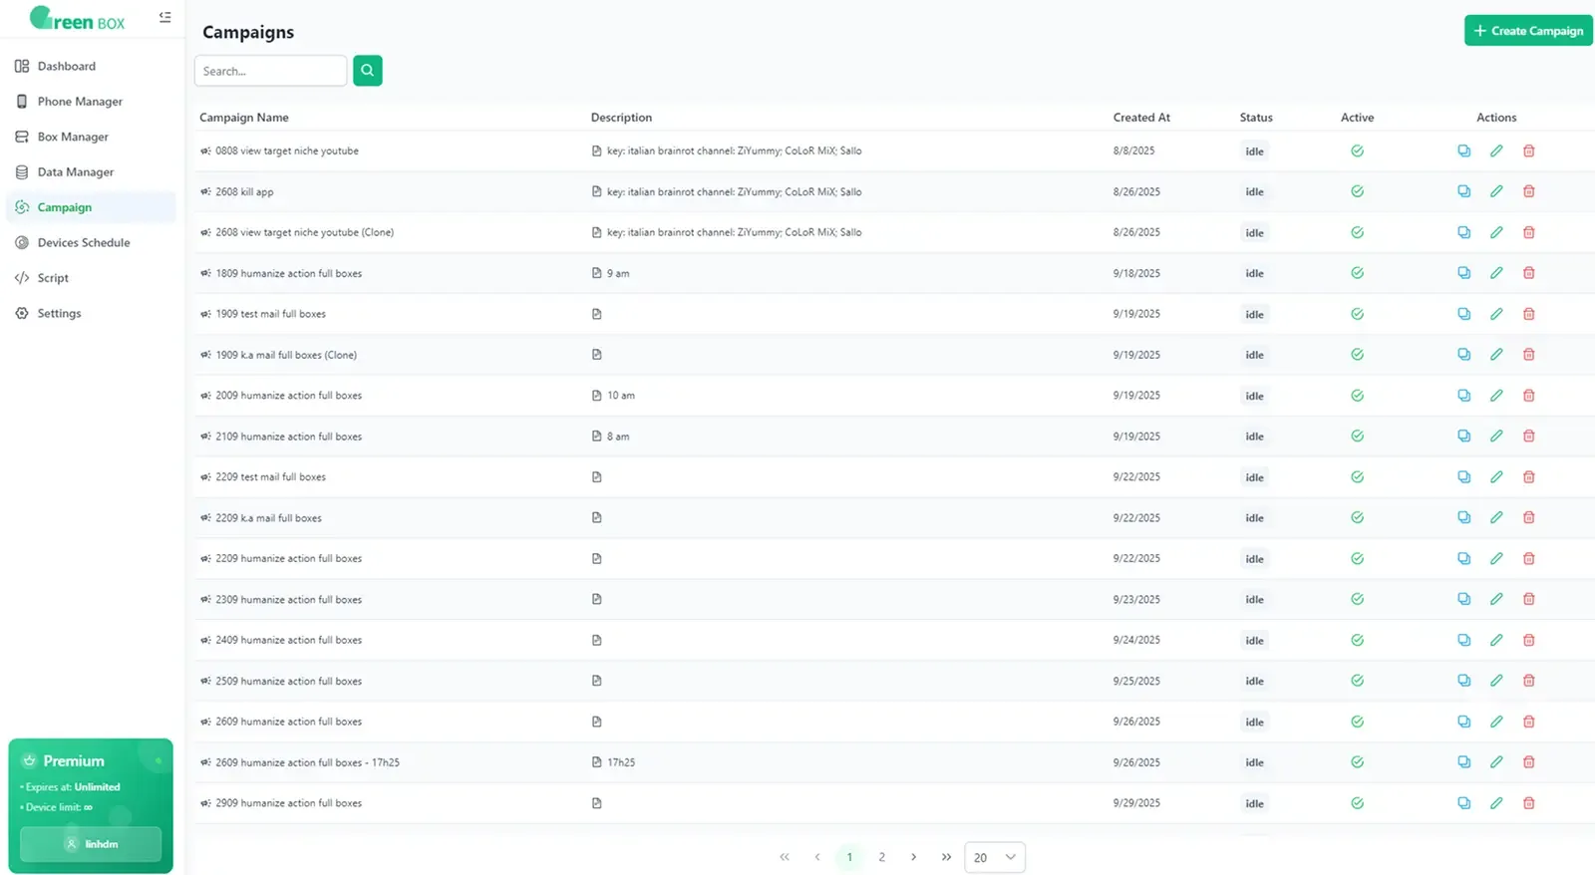
Task: Delete the 2608 view target niche youtube (Clone) campaign
Action: [1528, 232]
